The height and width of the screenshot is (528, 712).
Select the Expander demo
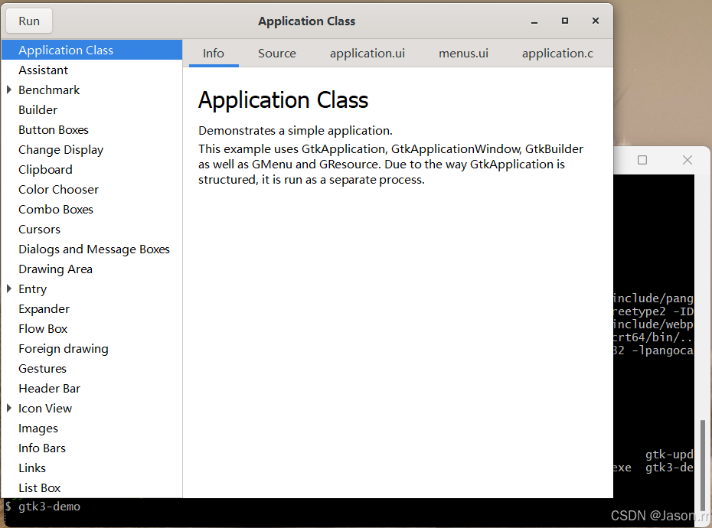point(92,308)
